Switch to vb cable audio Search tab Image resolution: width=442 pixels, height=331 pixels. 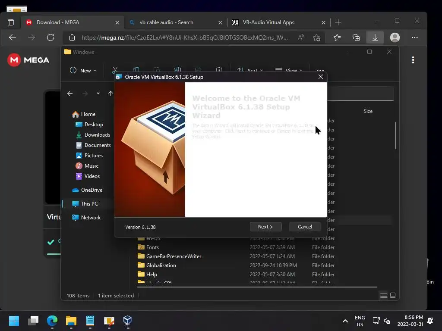coord(166,22)
